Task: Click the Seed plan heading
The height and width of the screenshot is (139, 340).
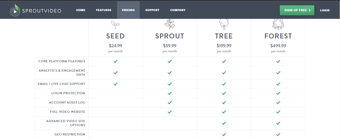Action: tap(115, 36)
